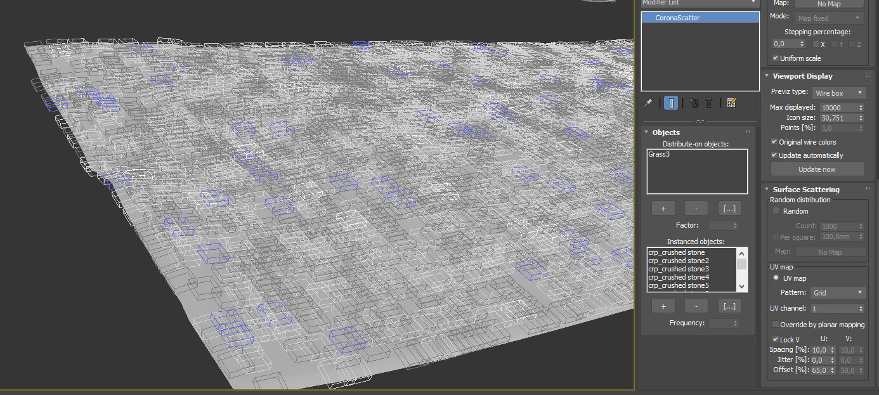Enable the Override by planar mapping checkbox

[x=775, y=324]
